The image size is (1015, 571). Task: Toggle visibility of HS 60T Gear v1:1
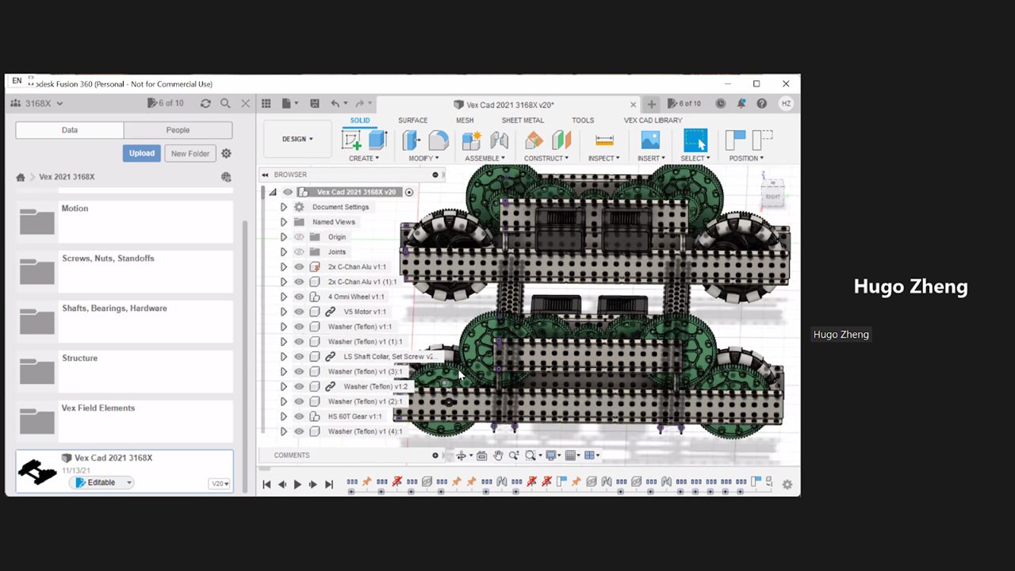click(299, 416)
